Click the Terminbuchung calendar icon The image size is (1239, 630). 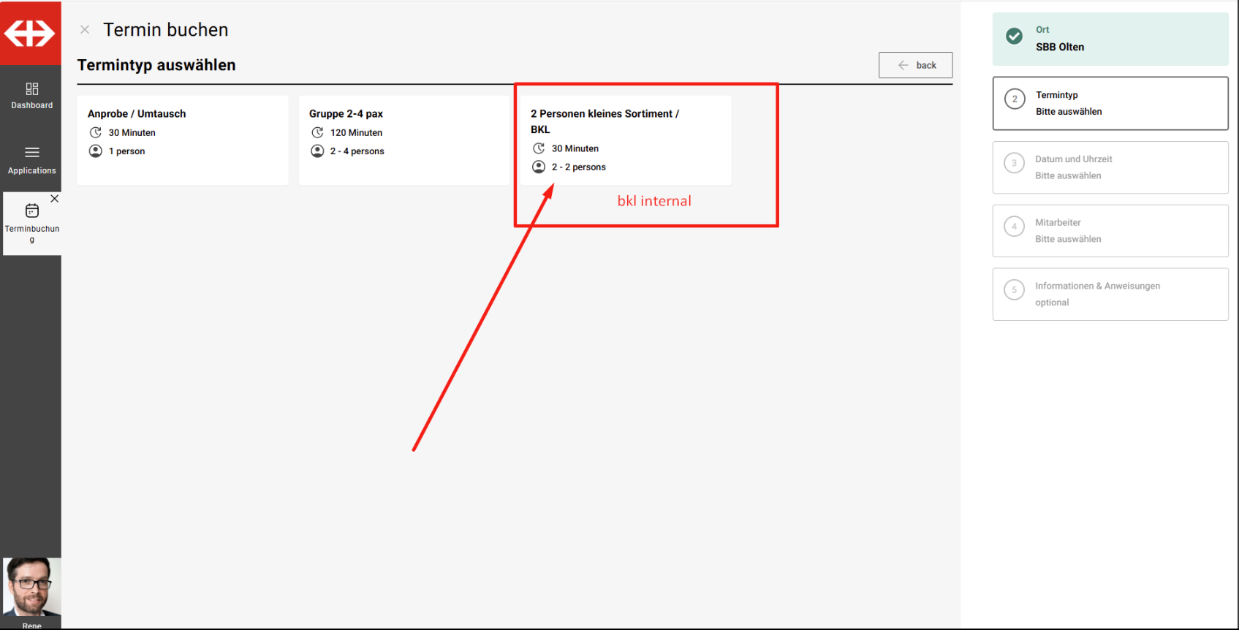click(x=31, y=211)
